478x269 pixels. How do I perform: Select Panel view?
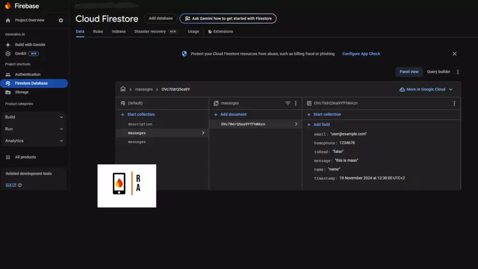click(409, 72)
